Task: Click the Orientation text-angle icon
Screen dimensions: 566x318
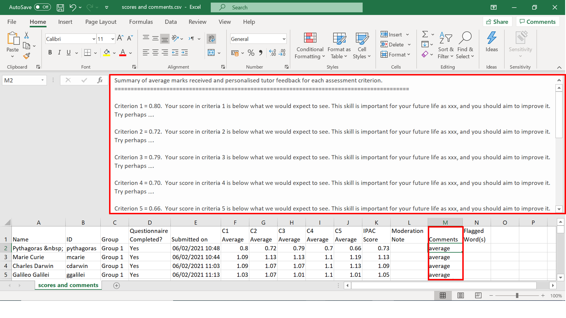Action: pyautogui.click(x=175, y=38)
